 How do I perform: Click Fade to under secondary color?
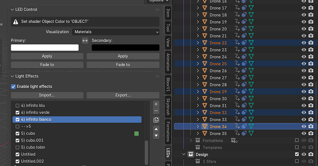[123, 65]
